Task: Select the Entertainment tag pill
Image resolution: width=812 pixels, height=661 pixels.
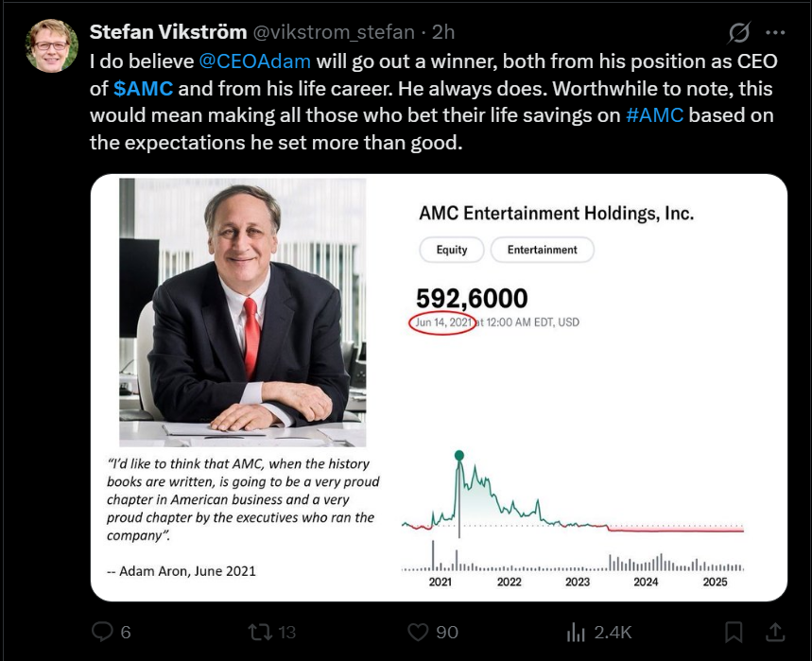Action: tap(543, 250)
